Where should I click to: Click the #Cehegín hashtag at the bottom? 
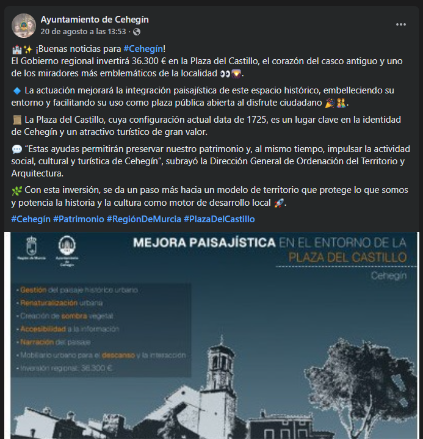(x=31, y=219)
